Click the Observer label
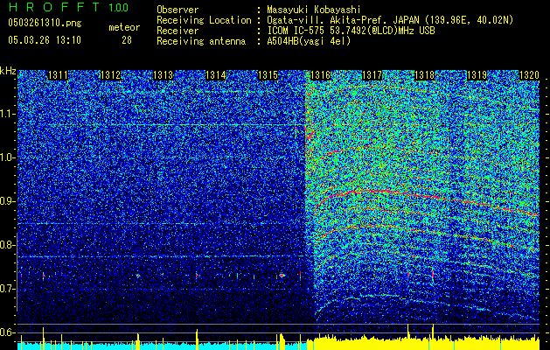Viewport: 550px width, 350px height. 178,10
